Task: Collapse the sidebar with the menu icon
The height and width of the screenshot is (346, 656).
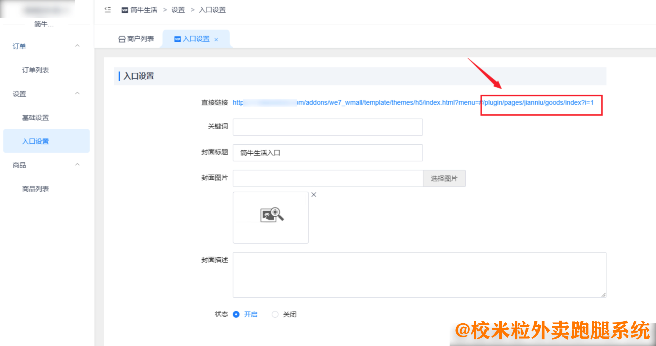Action: [107, 10]
